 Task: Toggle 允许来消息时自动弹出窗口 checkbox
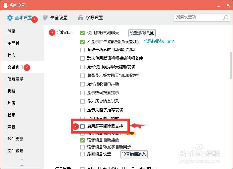pos(82,50)
